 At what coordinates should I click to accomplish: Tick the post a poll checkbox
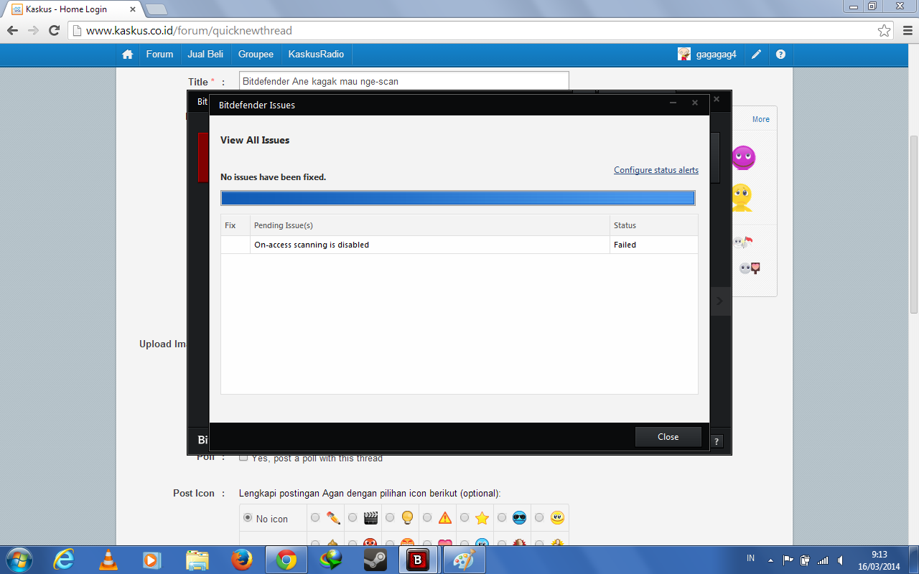click(x=244, y=458)
